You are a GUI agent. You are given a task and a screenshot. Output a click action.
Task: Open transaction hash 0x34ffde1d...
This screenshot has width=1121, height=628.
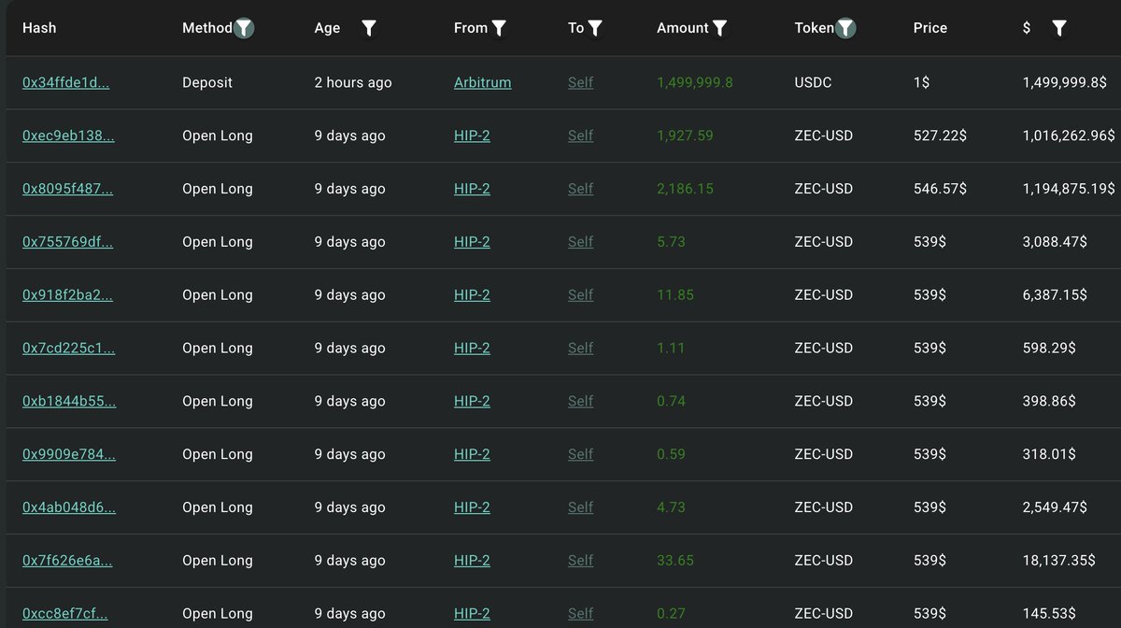65,82
